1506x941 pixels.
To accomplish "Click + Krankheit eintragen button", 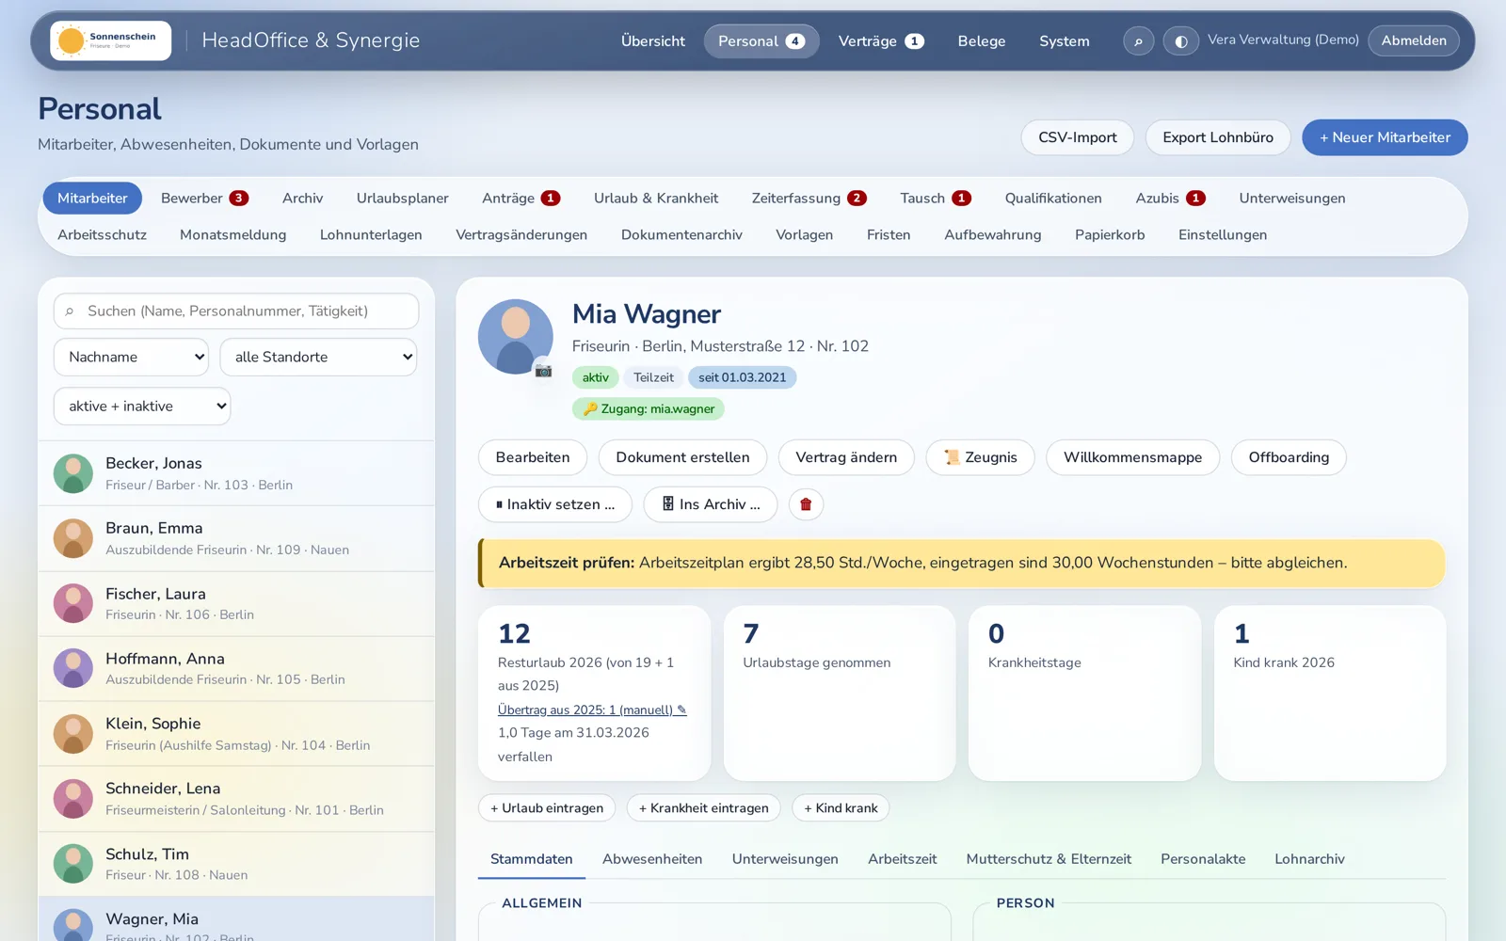I will click(703, 808).
